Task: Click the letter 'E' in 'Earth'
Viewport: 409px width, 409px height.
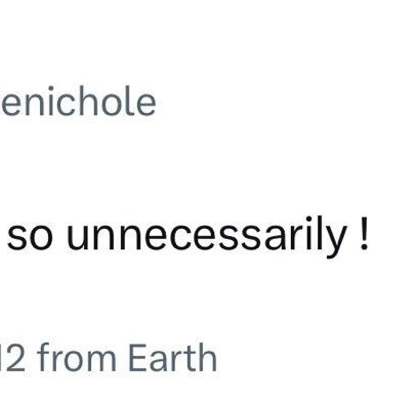Action: (137, 357)
